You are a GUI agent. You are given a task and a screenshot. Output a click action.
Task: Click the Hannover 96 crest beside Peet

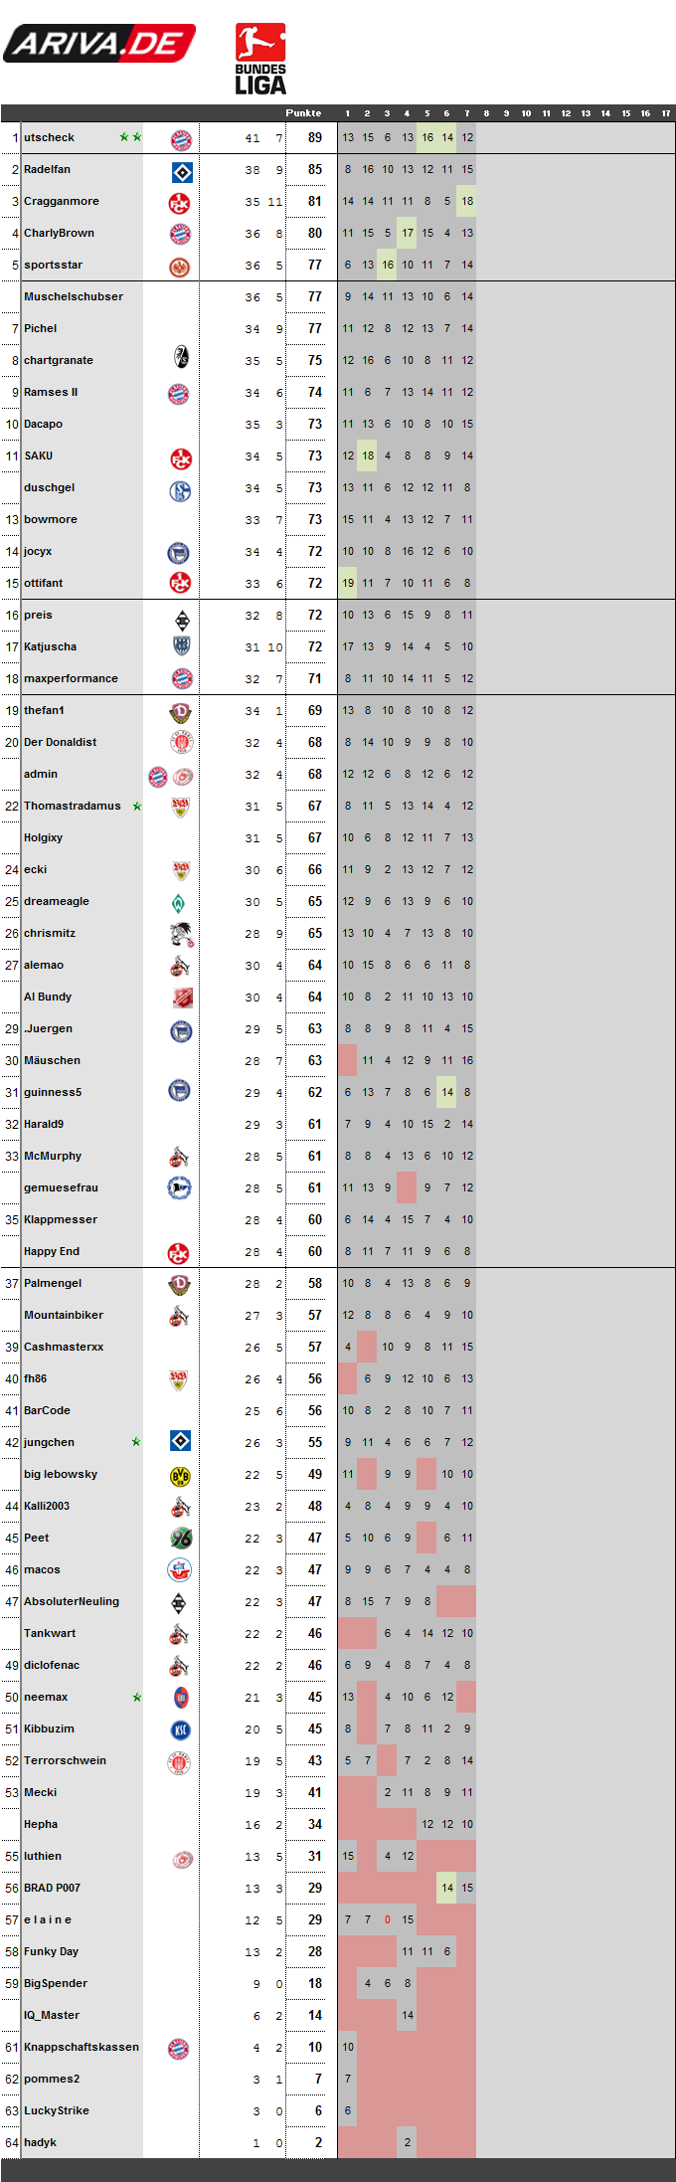[180, 1540]
